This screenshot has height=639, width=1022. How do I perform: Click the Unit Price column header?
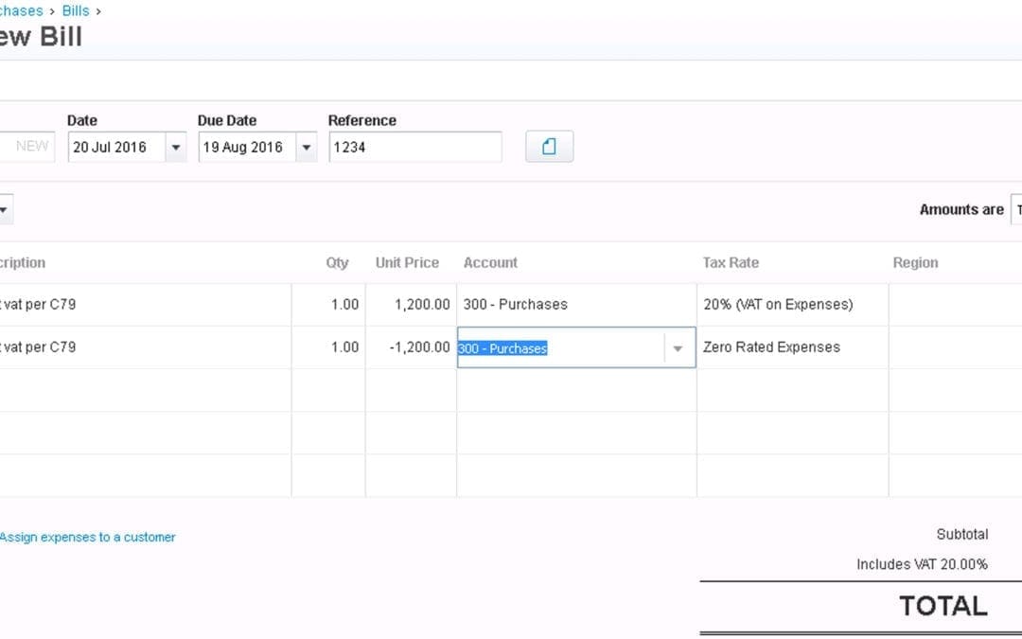[x=407, y=263]
